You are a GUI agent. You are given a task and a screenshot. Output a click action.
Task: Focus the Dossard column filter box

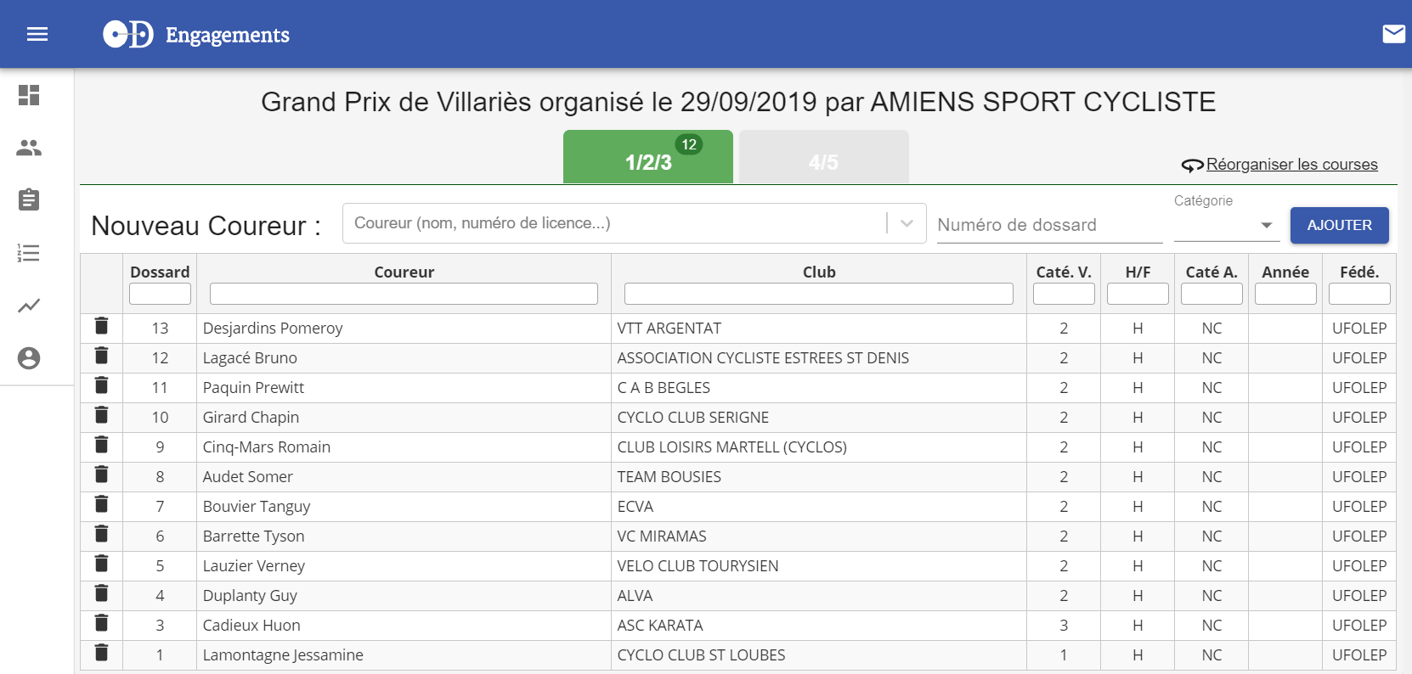pos(160,294)
